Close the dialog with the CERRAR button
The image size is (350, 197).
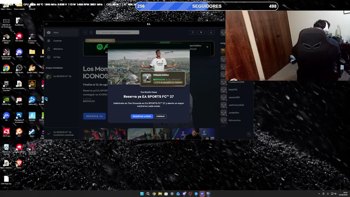pos(161,116)
